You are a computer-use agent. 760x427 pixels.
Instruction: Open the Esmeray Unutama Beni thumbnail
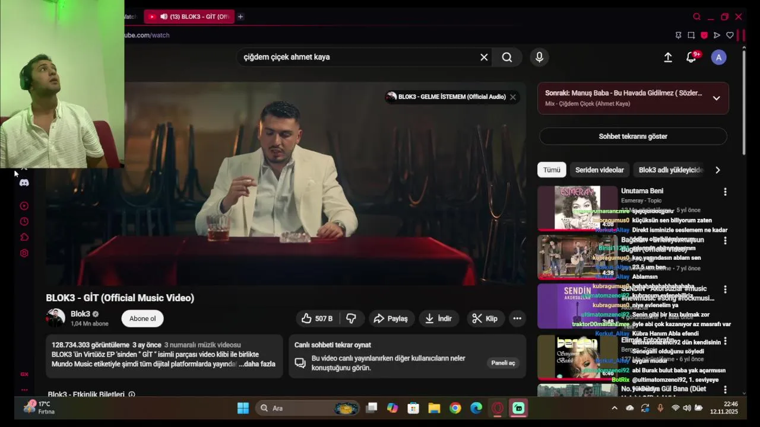click(577, 208)
